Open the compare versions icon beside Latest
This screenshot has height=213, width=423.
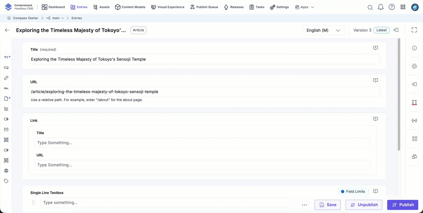[x=396, y=30]
